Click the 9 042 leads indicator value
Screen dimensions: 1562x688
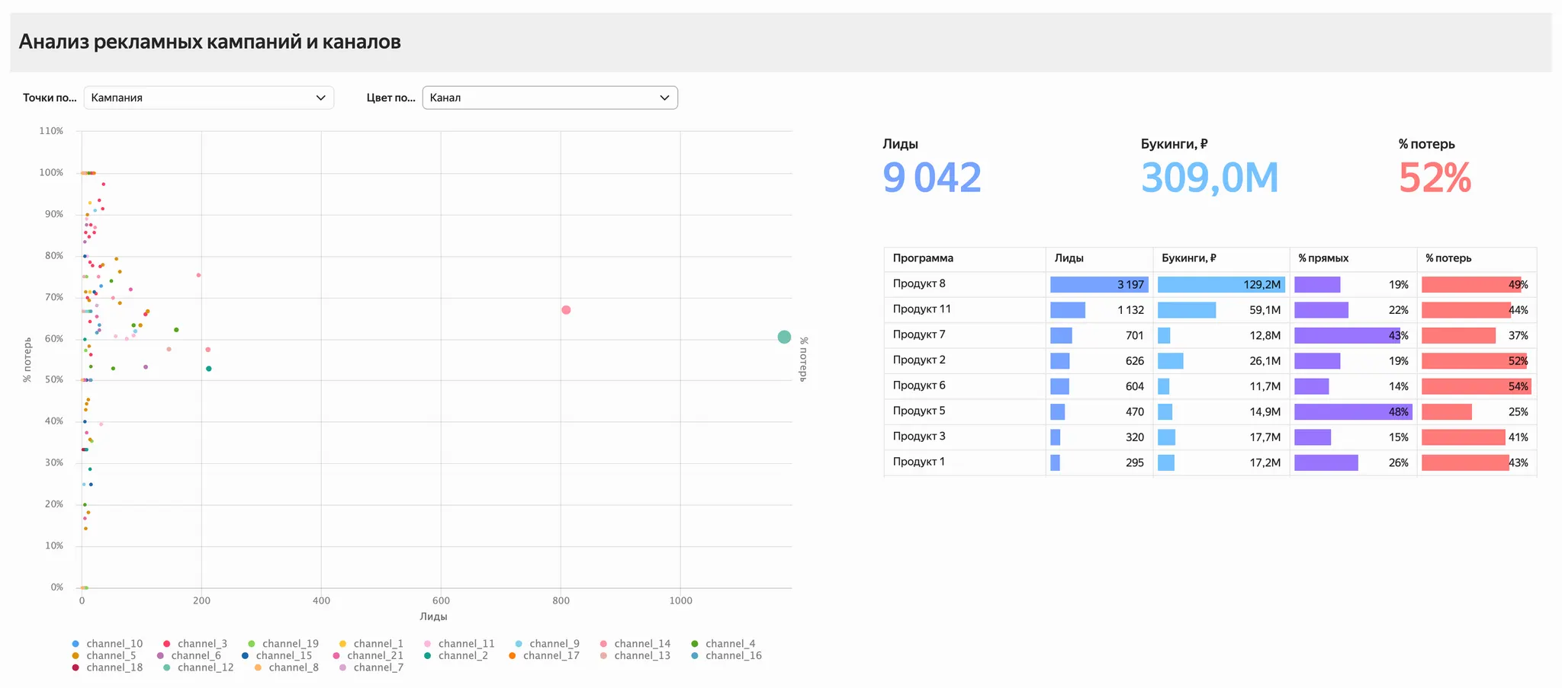pyautogui.click(x=931, y=178)
